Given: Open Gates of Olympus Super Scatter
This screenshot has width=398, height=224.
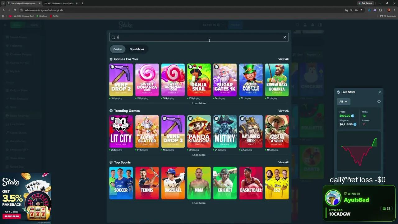Looking at the screenshot, I should click(x=147, y=132).
